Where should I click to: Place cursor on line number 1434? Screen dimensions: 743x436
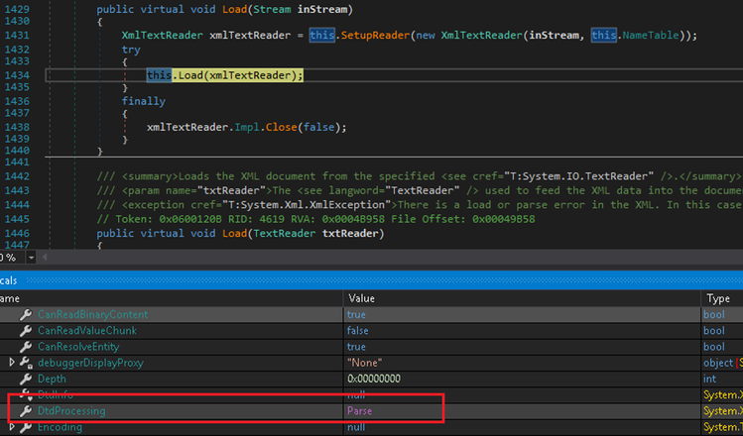click(x=16, y=74)
